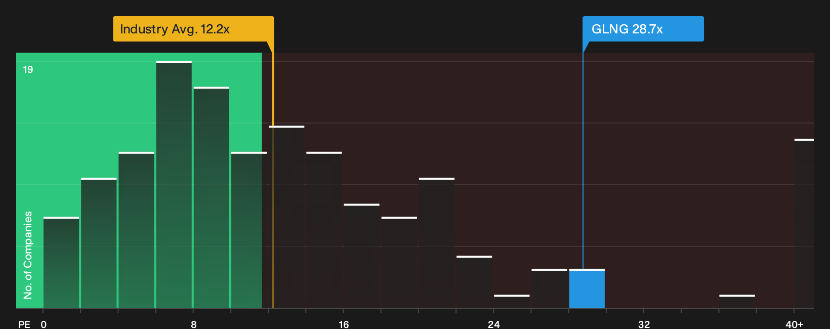Click the PE axis label

(24, 324)
